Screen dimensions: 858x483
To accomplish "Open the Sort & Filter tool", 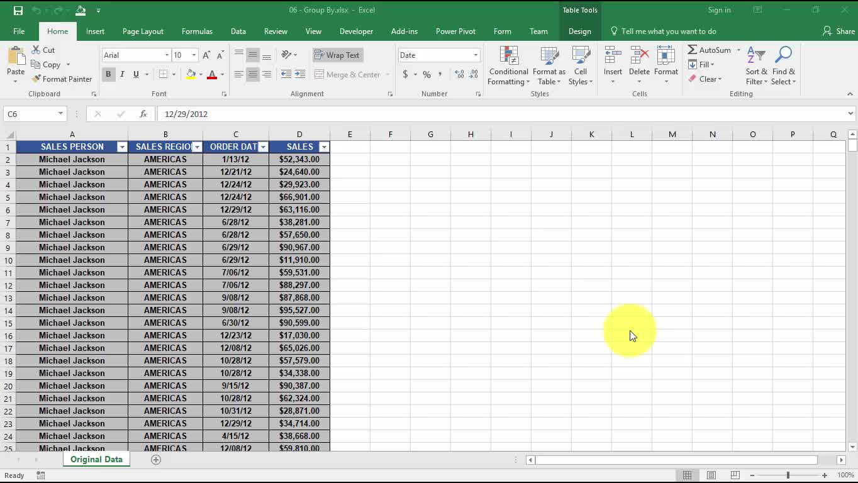I will [756, 66].
